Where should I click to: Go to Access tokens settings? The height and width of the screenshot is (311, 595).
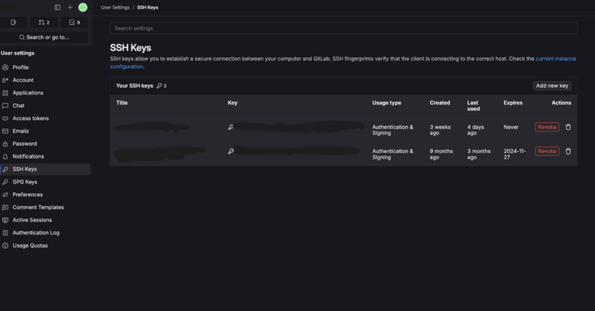click(x=30, y=118)
